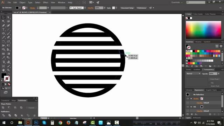The width and height of the screenshot is (224, 126).
Task: Open stroke color dropdown in control bar
Action: [27, 8]
